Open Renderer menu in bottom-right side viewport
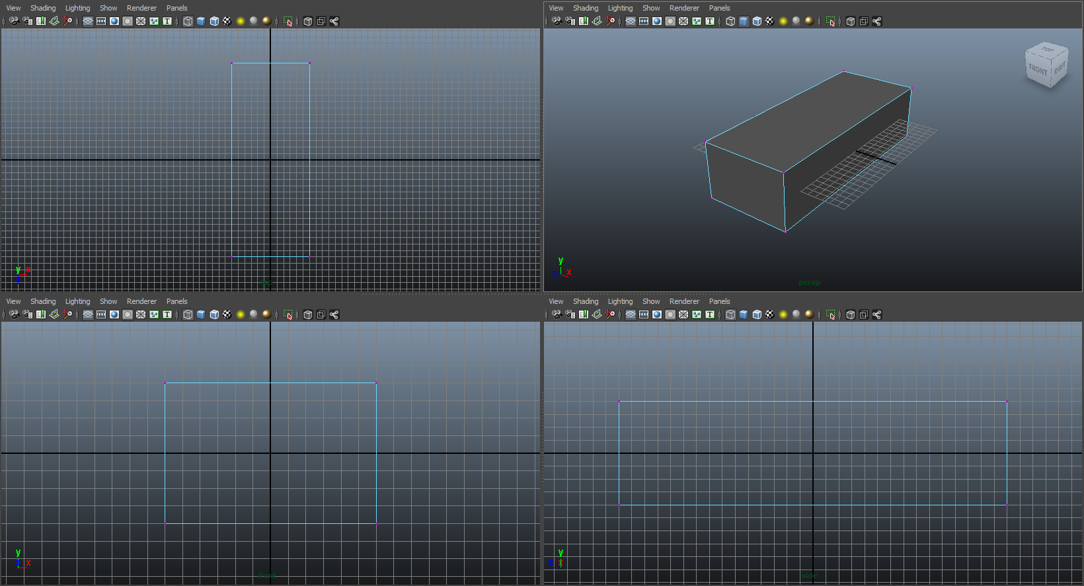Screen dimensions: 1084x586 coord(684,301)
